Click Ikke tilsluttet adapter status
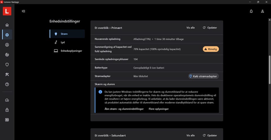 (141, 76)
